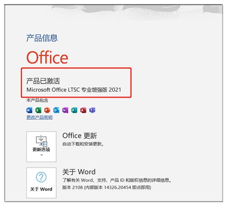Click the Word app icon

coord(29,110)
